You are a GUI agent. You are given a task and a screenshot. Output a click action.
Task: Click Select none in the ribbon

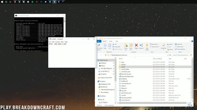179,47
